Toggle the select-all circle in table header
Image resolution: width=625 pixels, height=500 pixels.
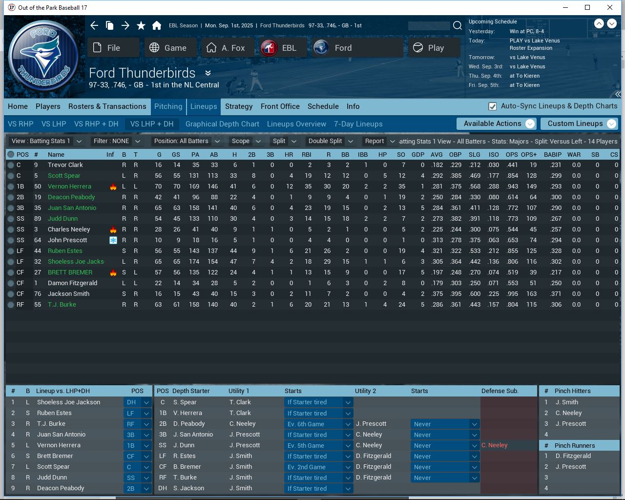(11, 154)
